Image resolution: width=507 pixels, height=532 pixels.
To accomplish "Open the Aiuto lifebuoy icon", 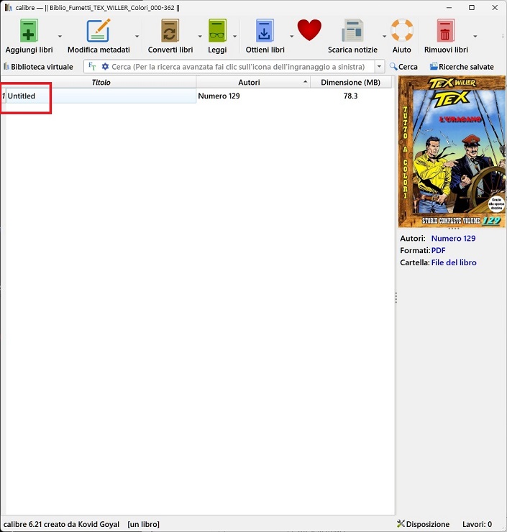I will point(402,30).
